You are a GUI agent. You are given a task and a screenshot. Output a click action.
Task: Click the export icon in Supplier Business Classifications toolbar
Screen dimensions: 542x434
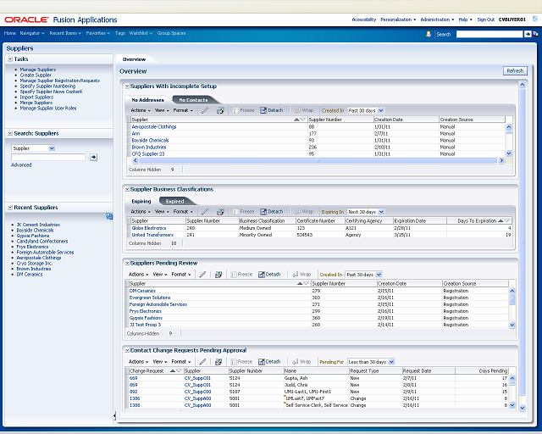(x=220, y=211)
